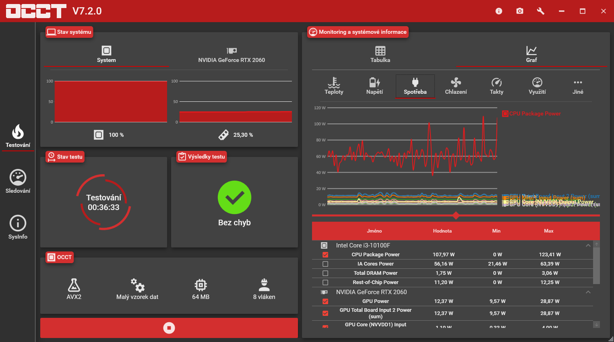The height and width of the screenshot is (342, 614).
Task: Click the Rest-of-Chip Power value 11,20 W
Action: click(444, 282)
